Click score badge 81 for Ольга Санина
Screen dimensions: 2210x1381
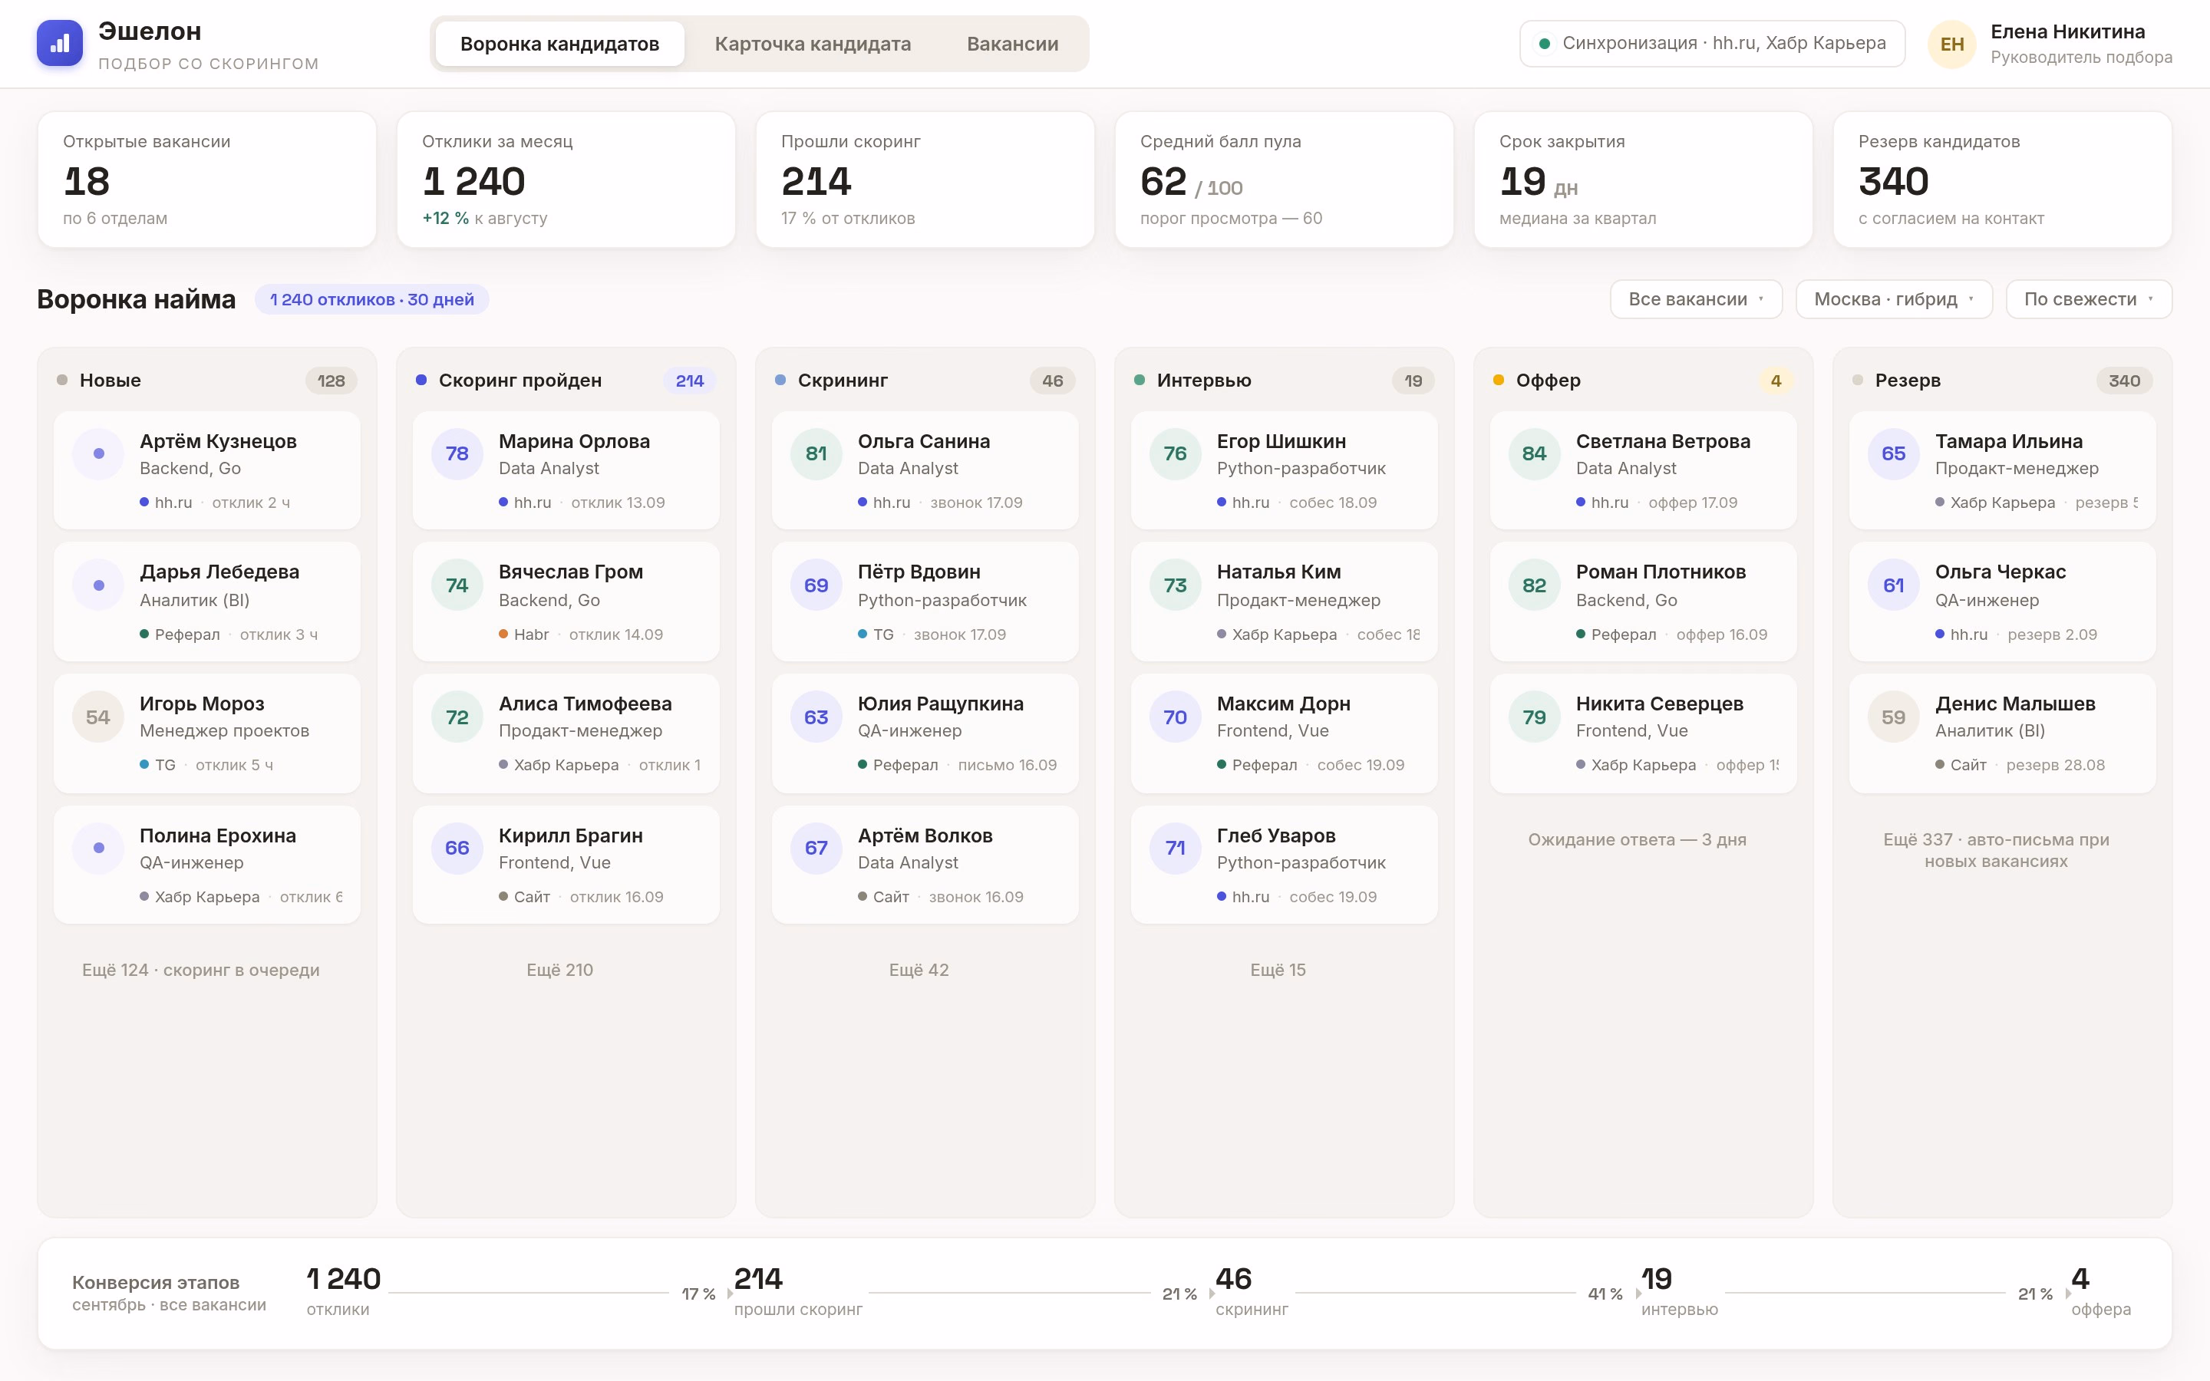pyautogui.click(x=816, y=454)
